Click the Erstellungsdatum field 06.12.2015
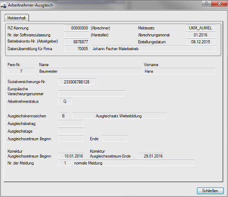 [201, 42]
